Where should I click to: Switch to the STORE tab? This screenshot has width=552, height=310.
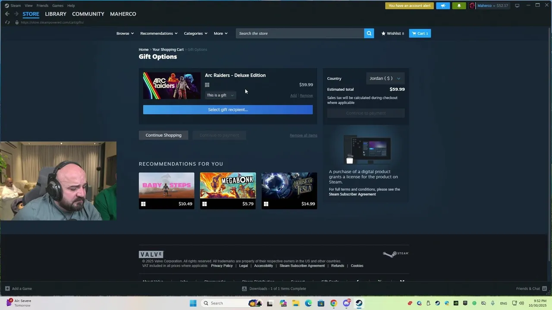click(x=31, y=14)
